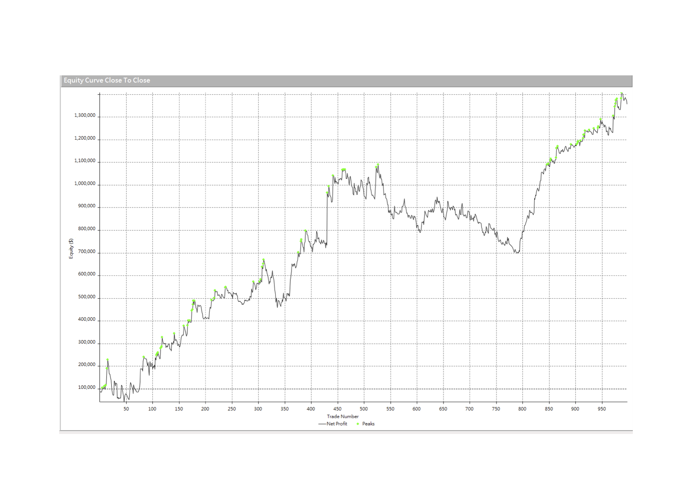The height and width of the screenshot is (489, 692).
Task: Click the Equity ($) axis title
Action: 71,249
